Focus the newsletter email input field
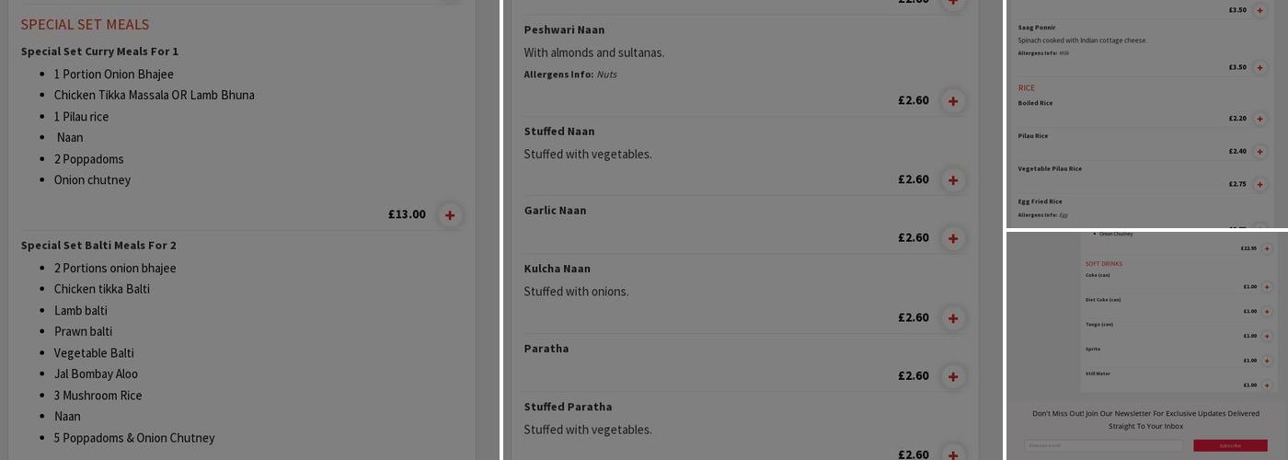Image resolution: width=1288 pixels, height=460 pixels. pyautogui.click(x=1104, y=445)
